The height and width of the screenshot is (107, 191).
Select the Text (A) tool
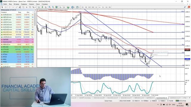[x=27, y=7]
